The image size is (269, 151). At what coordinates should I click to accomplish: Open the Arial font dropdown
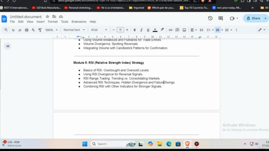tap(99, 30)
